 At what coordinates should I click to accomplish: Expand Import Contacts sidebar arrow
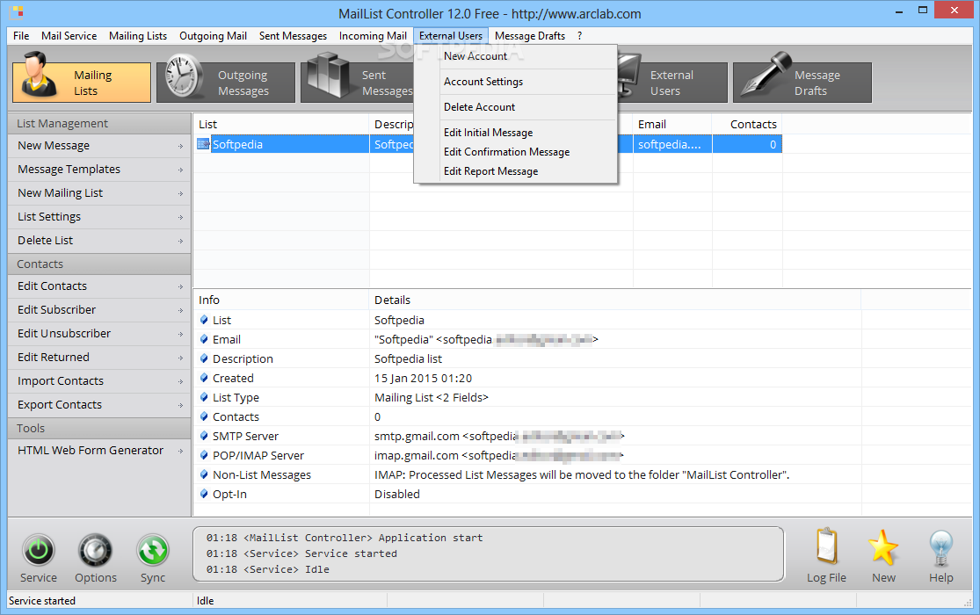pos(181,382)
